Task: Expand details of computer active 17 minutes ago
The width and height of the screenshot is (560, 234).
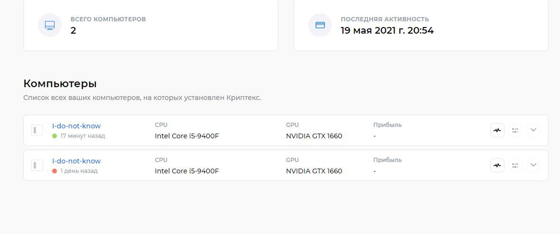Action: [x=533, y=130]
